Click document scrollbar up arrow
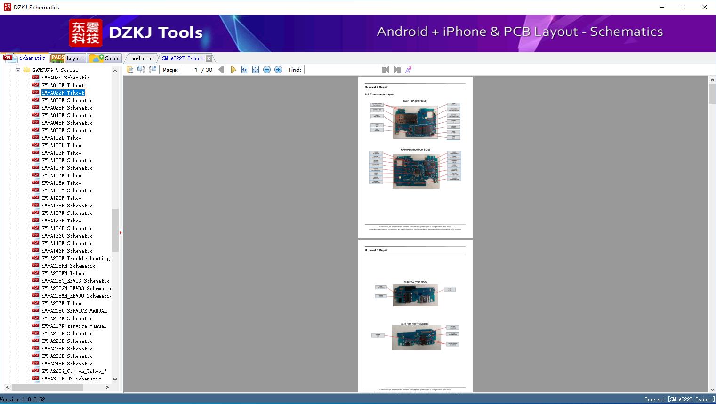Screen dimensions: 716x404 712,80
